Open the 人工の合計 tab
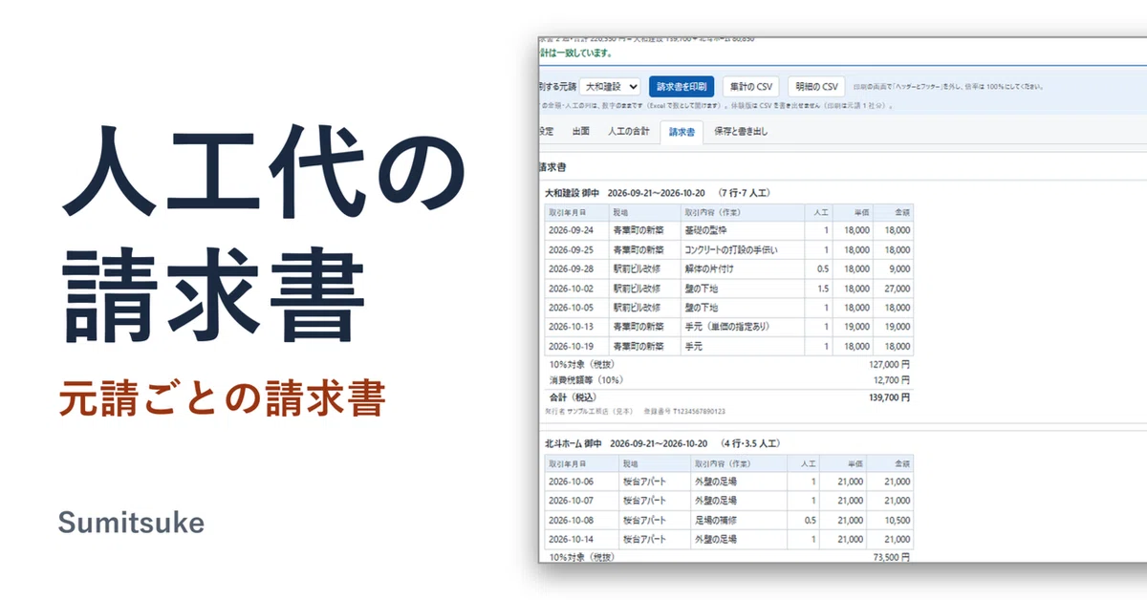Viewport: 1147px width, 600px height. coord(629,132)
